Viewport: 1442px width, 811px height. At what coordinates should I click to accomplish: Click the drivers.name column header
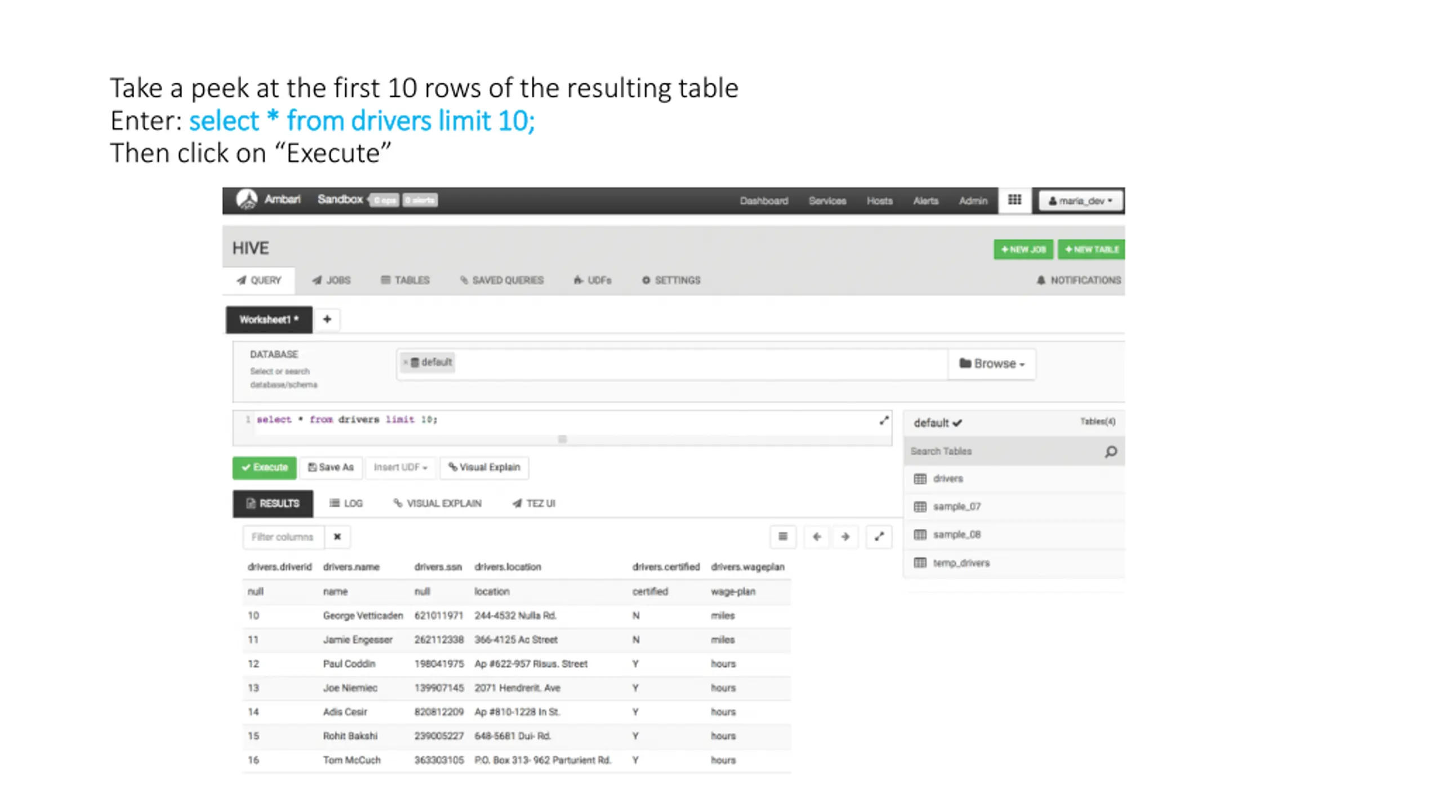[x=351, y=567]
